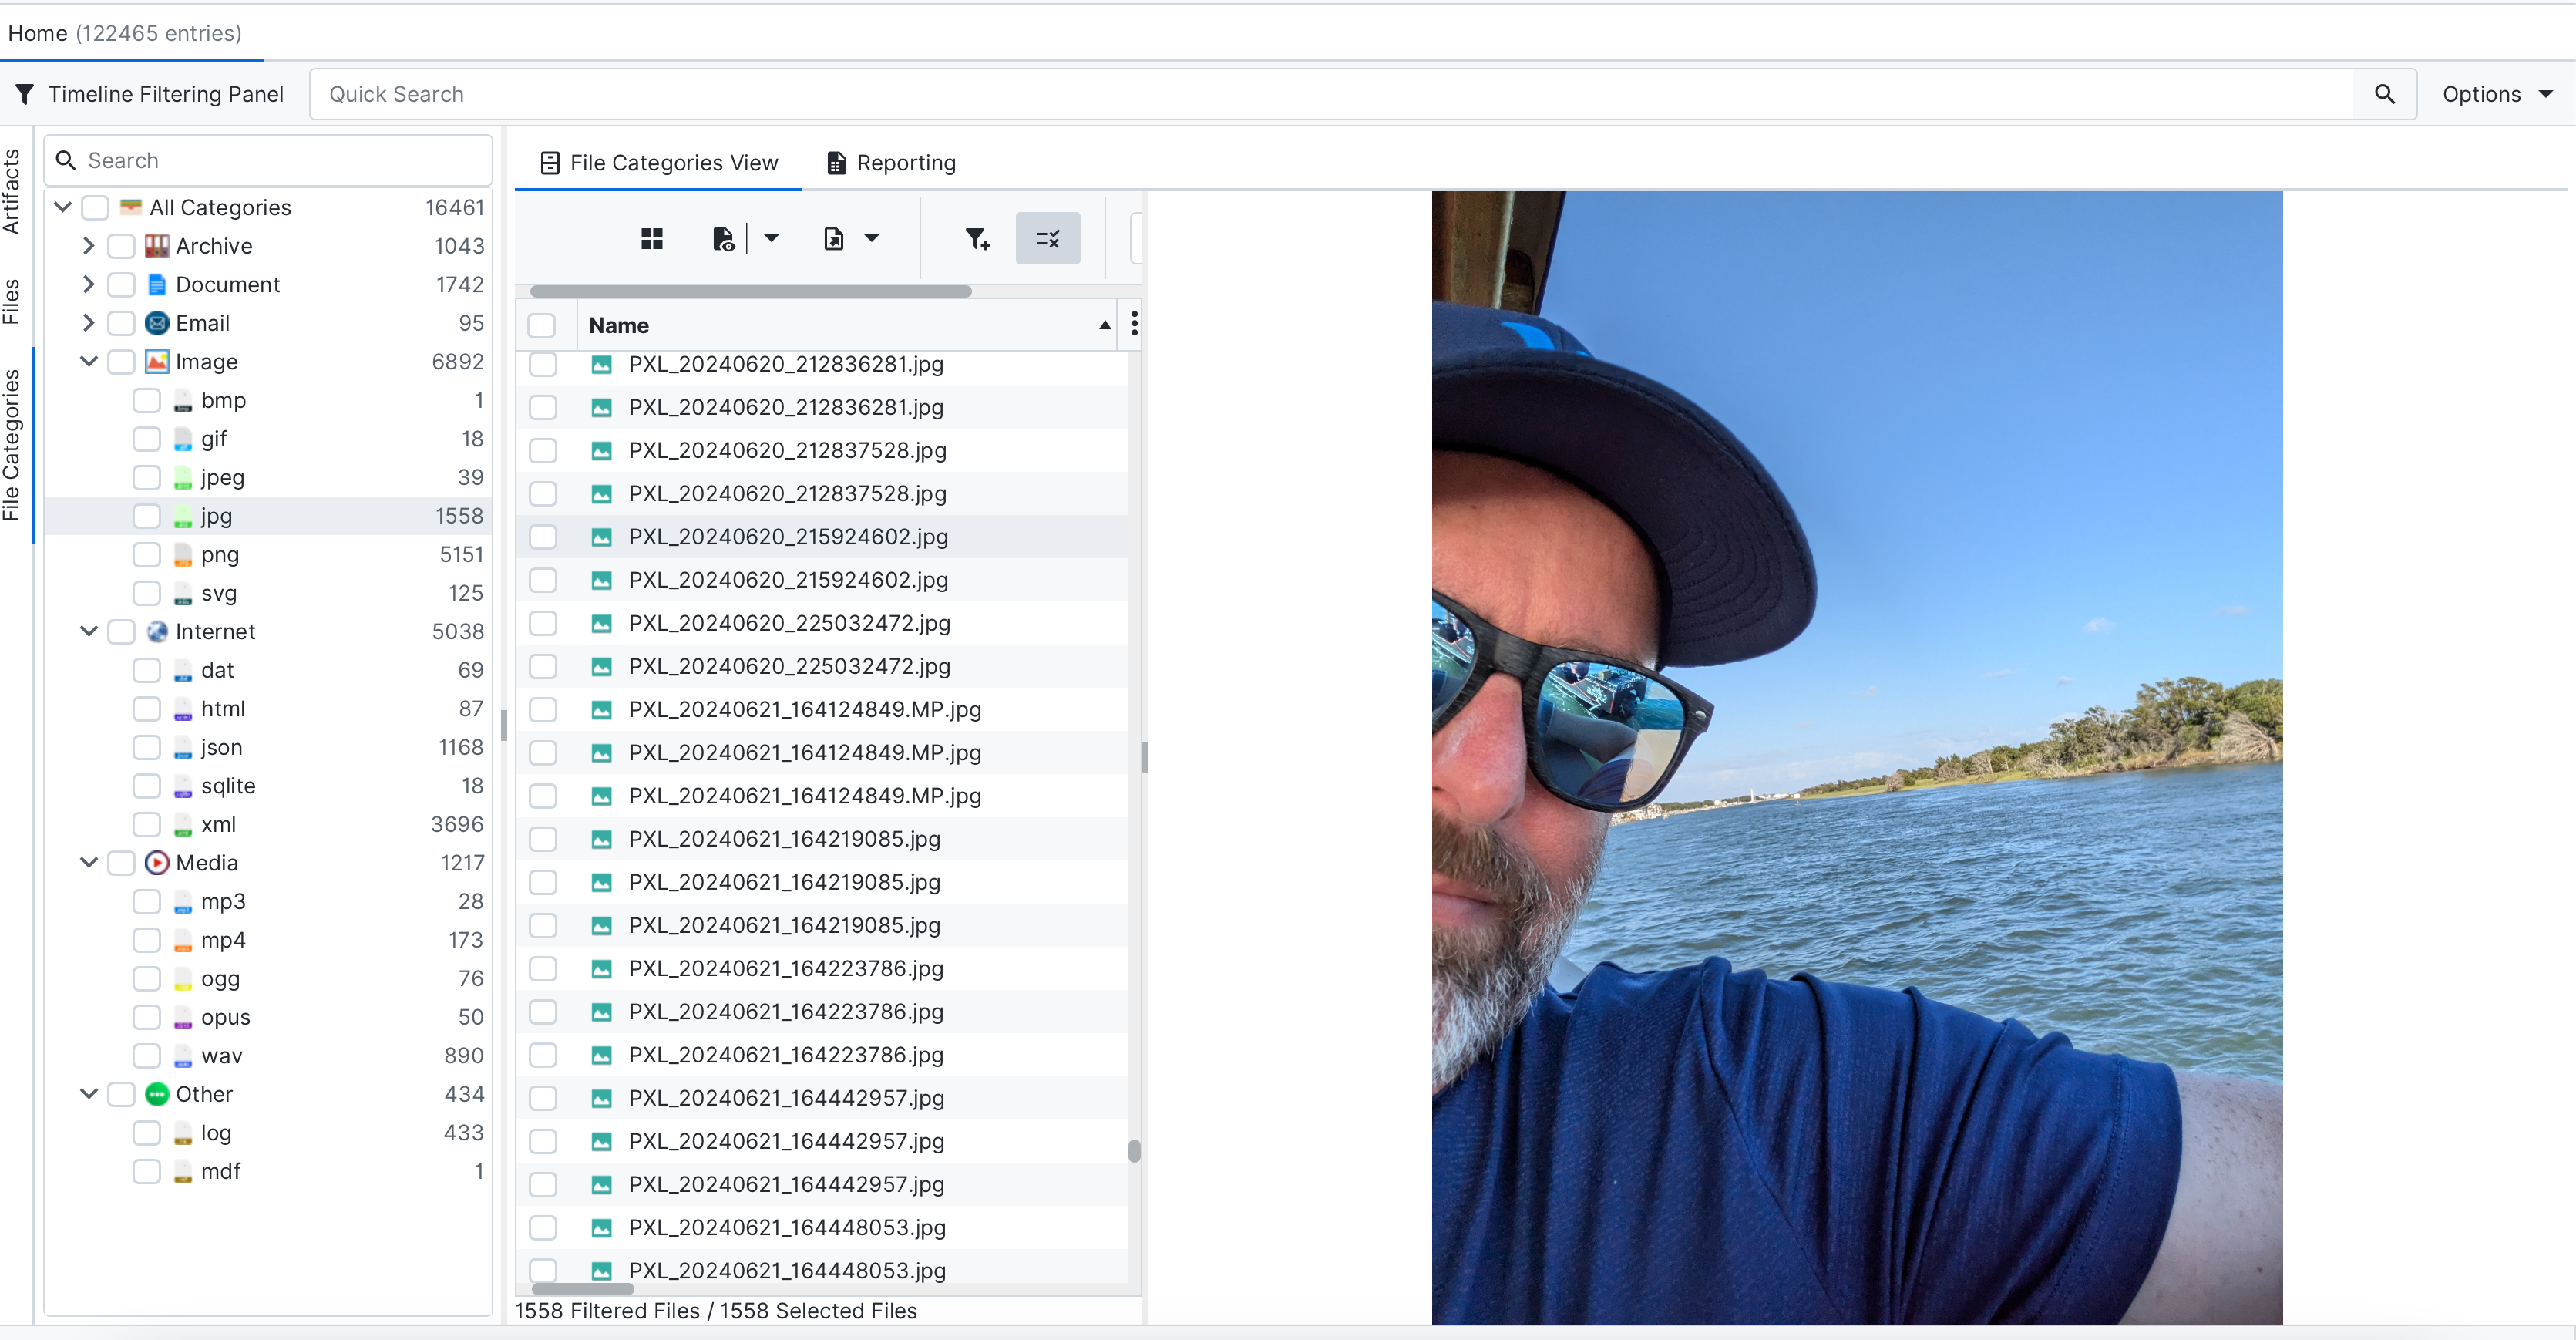Click the add filter funnel icon
Image resolution: width=2576 pixels, height=1340 pixels.
coord(976,238)
